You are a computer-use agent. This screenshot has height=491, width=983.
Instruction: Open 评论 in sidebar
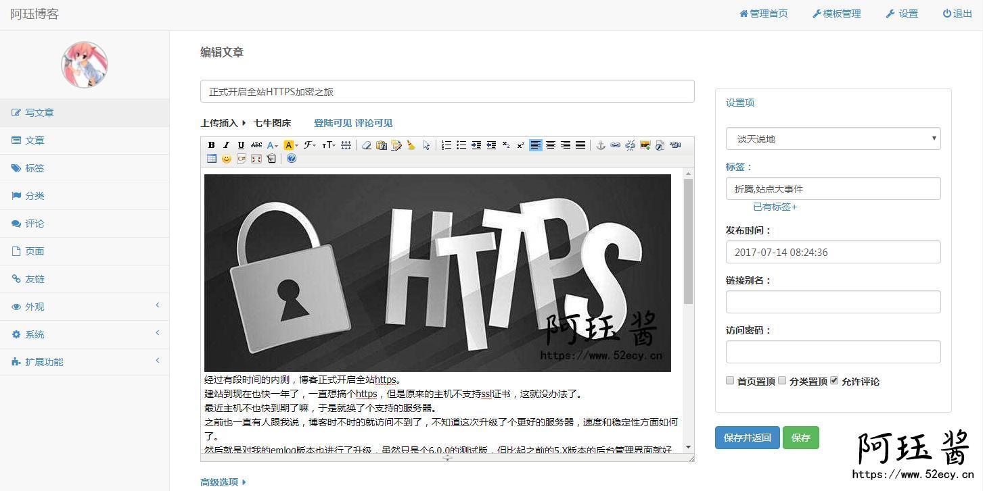point(85,224)
